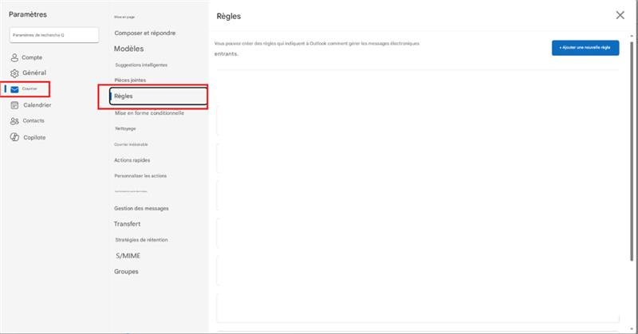This screenshot has height=334, width=638.
Task: Open Personnaliser les actions
Action: [140, 175]
